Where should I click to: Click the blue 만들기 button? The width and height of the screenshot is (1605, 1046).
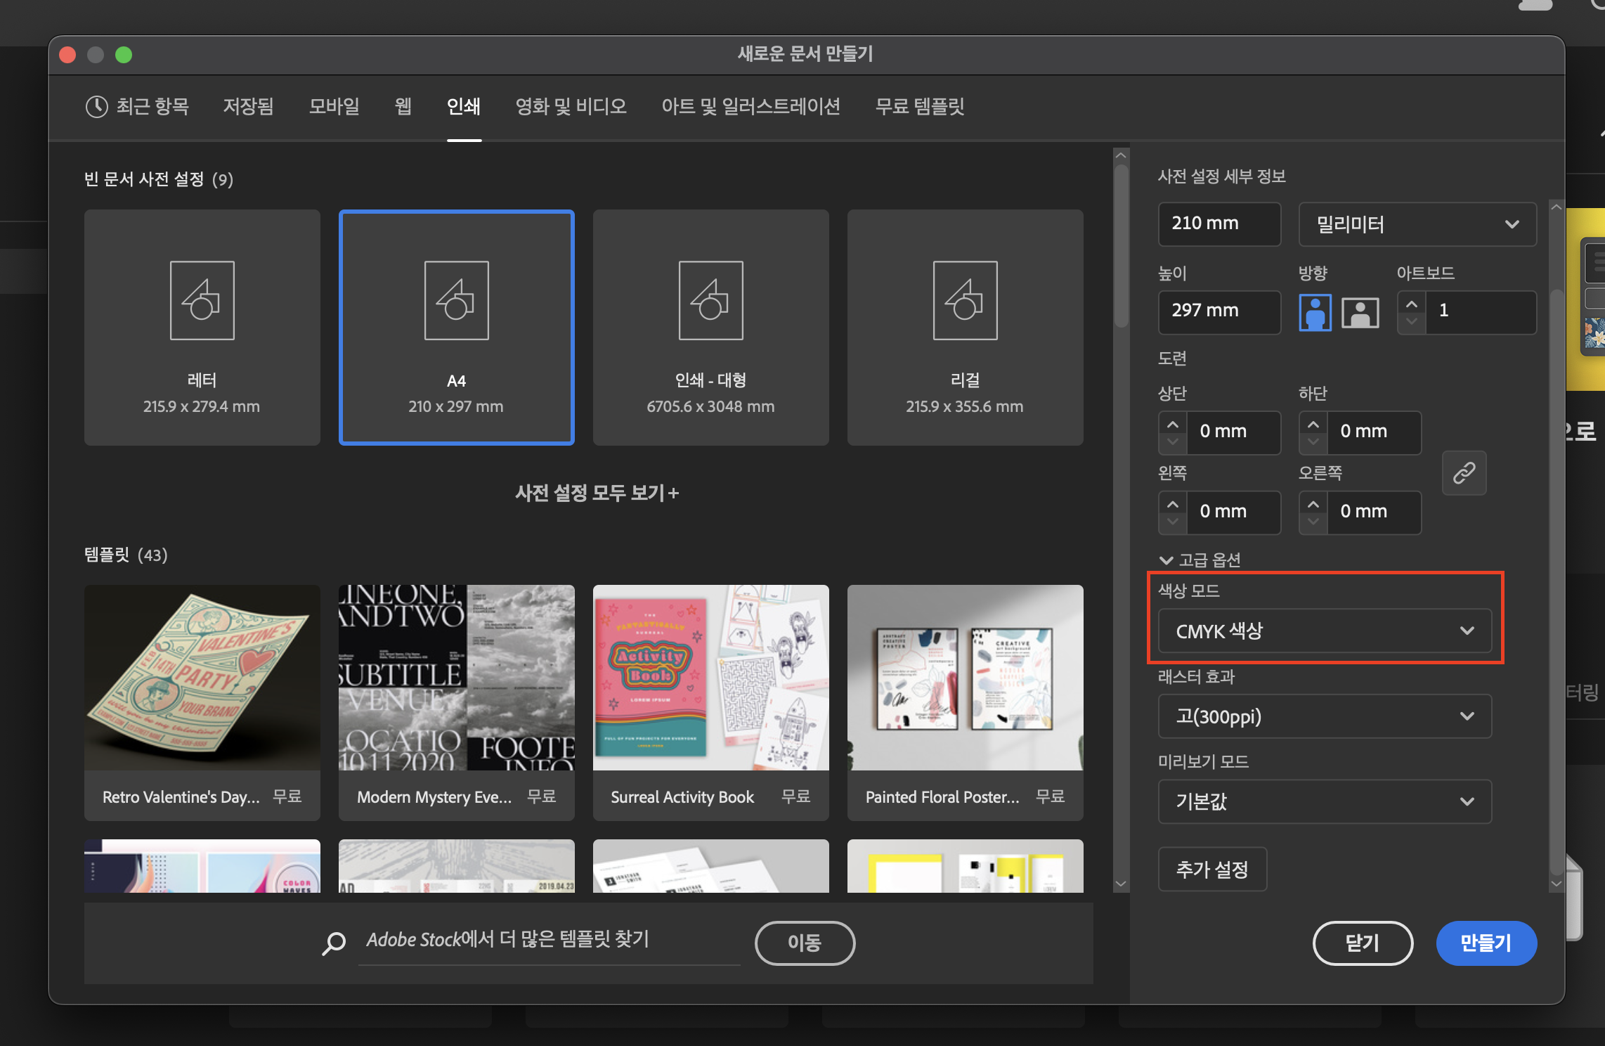pyautogui.click(x=1486, y=943)
